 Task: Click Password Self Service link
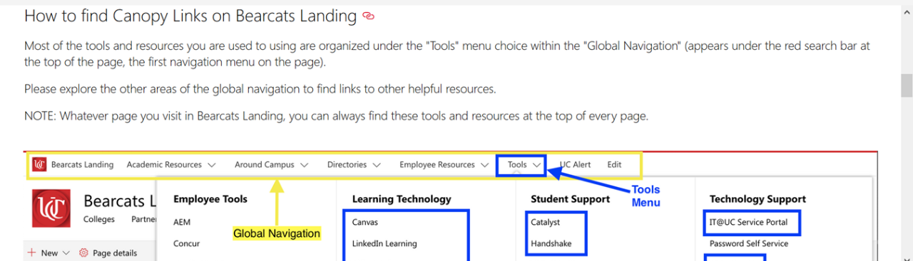[x=749, y=243]
